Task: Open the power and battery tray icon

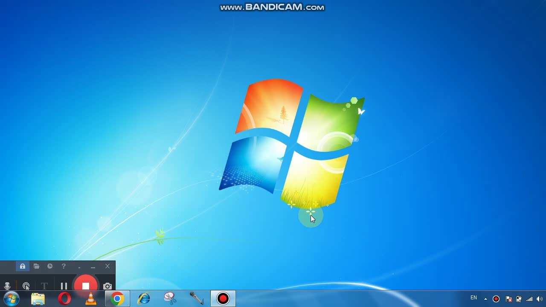Action: pos(519,299)
